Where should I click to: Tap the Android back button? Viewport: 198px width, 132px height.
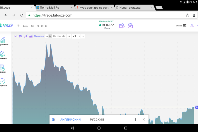click(72, 128)
